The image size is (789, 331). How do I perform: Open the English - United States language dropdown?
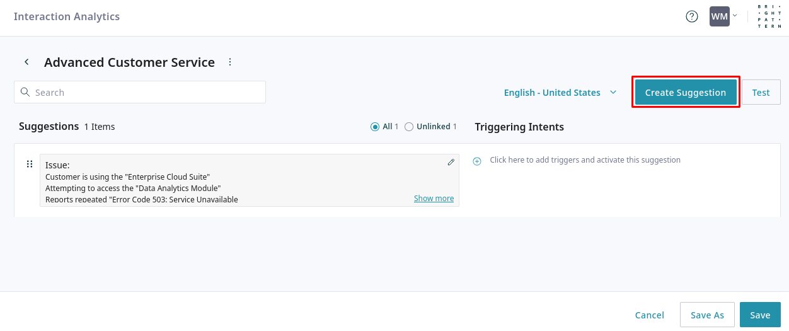pyautogui.click(x=560, y=93)
